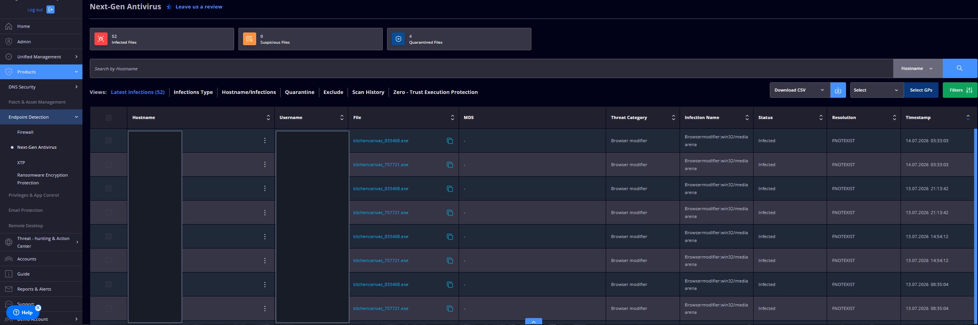The width and height of the screenshot is (978, 325).
Task: Open the Hostname search-type dropdown
Action: pos(918,68)
